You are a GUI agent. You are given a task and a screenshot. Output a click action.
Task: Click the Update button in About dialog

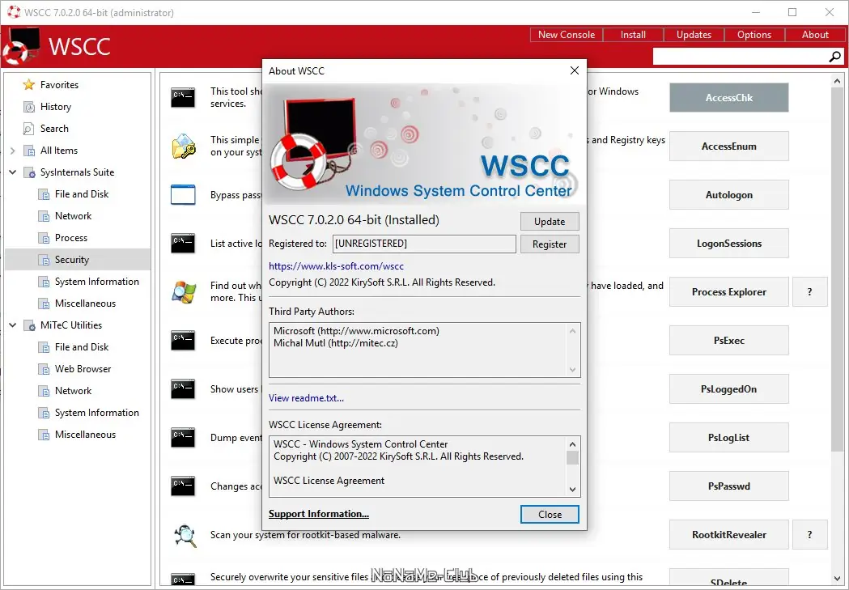click(x=550, y=222)
